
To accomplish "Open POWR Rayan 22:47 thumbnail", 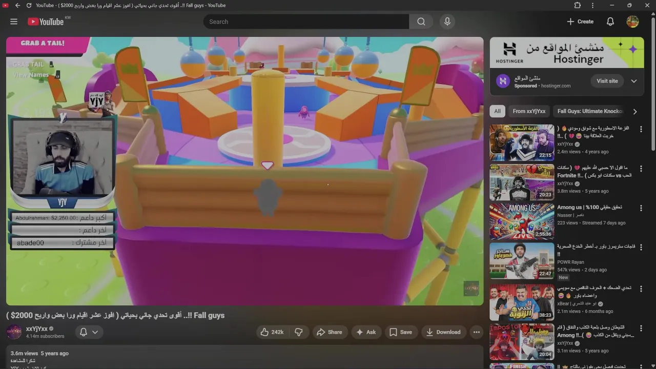I will click(522, 261).
